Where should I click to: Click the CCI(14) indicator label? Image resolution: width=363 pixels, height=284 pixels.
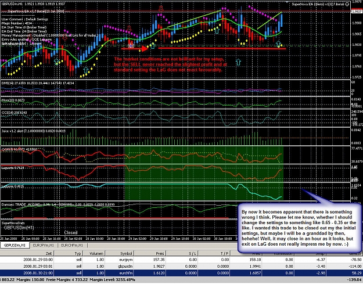(15, 113)
